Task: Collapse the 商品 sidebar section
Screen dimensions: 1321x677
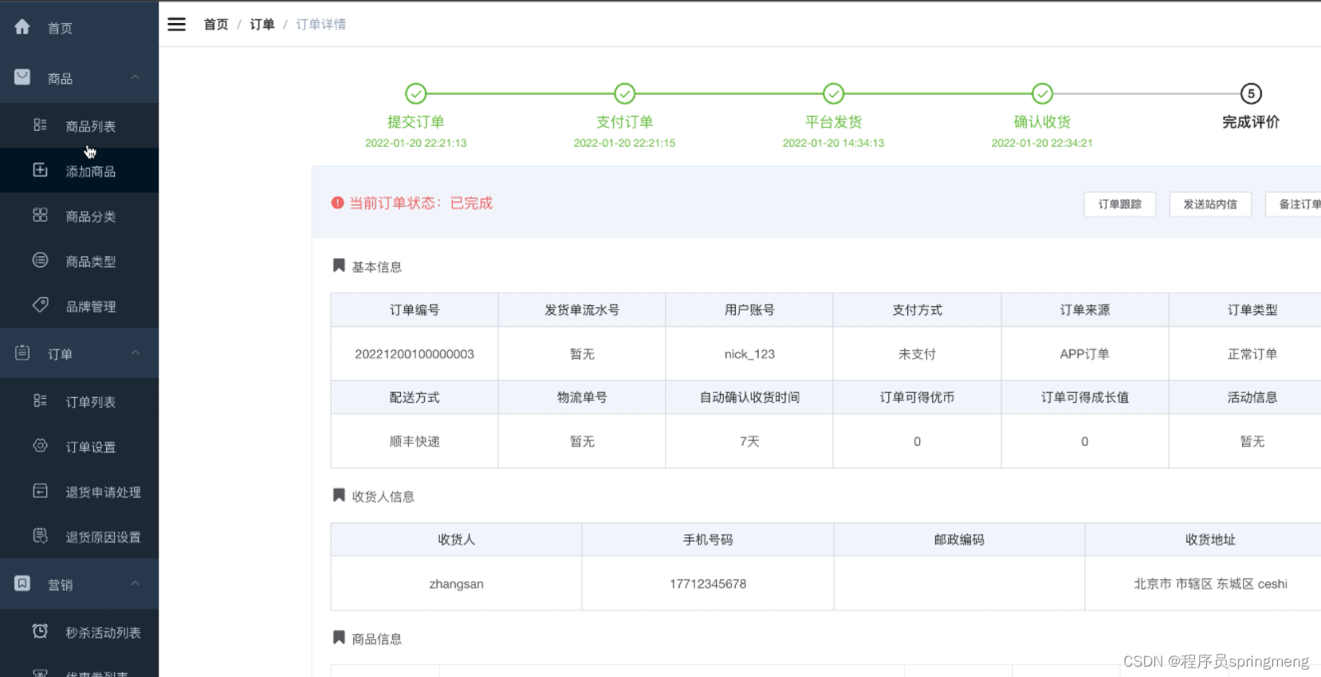Action: pyautogui.click(x=135, y=77)
